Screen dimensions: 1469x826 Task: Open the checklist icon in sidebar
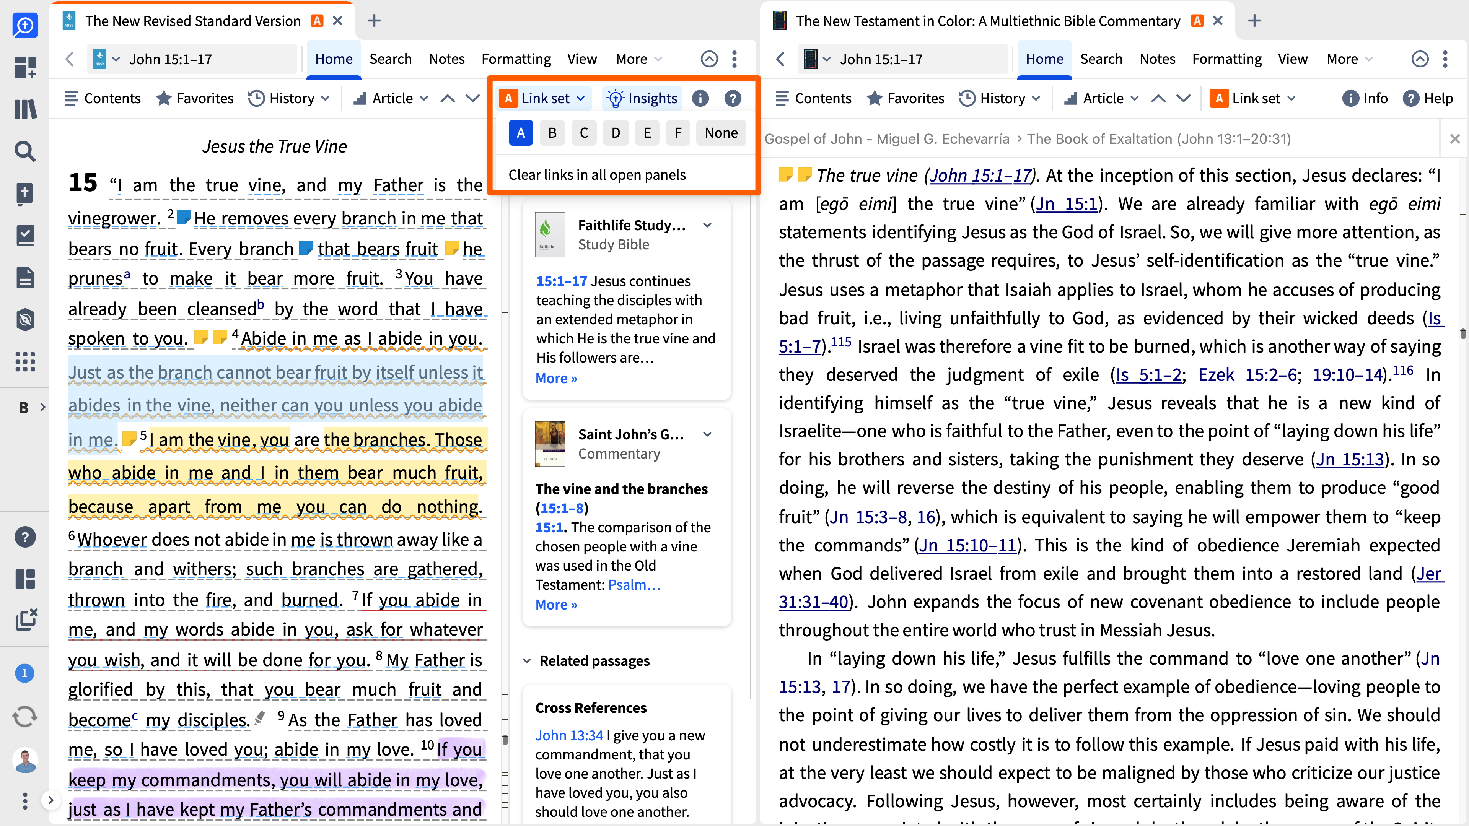(x=25, y=236)
